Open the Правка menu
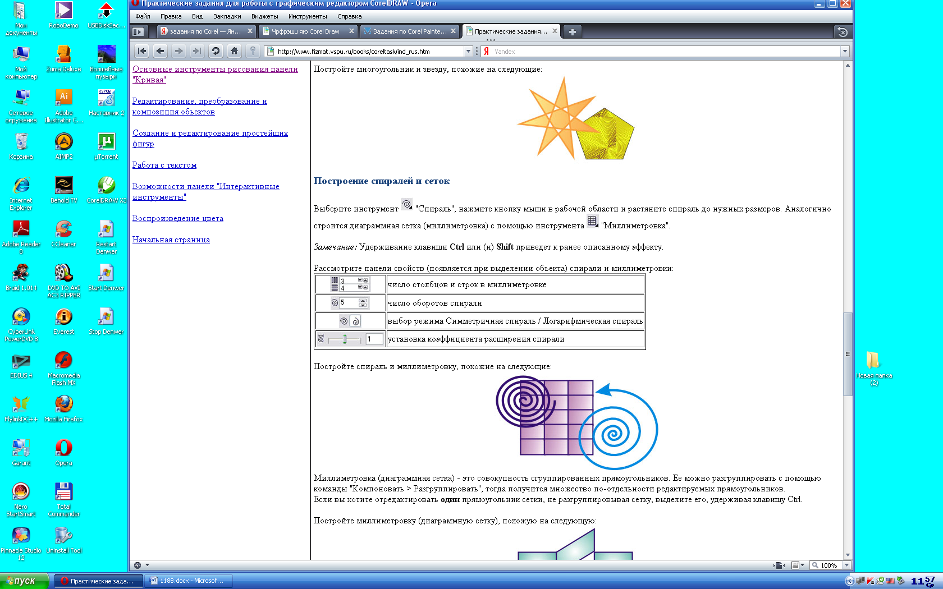Image resolution: width=943 pixels, height=589 pixels. click(171, 16)
